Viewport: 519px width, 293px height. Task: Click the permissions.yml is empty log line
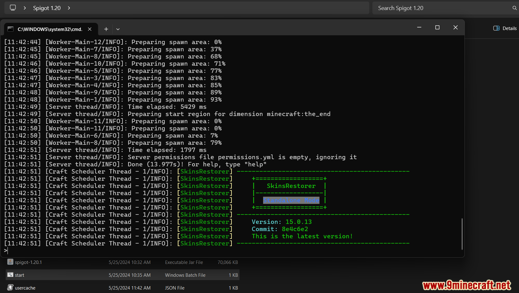pyautogui.click(x=180, y=157)
